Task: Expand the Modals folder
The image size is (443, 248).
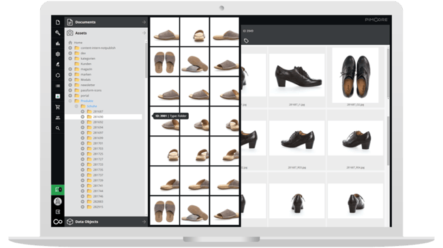Action: [70, 79]
